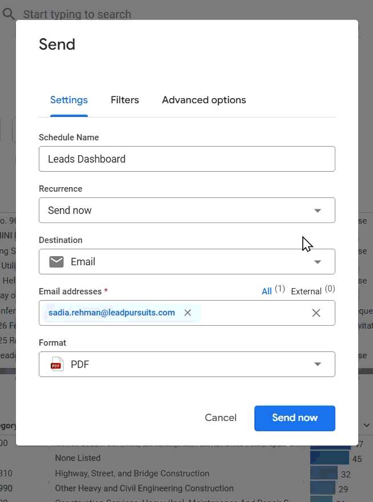
Task: Switch to the Filters tab
Action: (125, 100)
